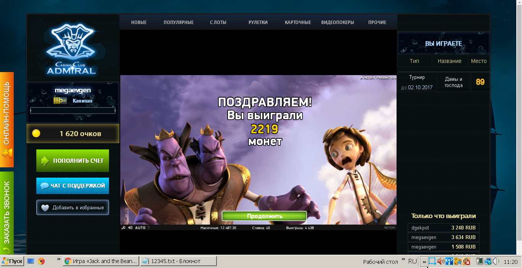This screenshot has width=522, height=268.
Task: Click the green arrow on deposit button
Action: click(x=45, y=161)
